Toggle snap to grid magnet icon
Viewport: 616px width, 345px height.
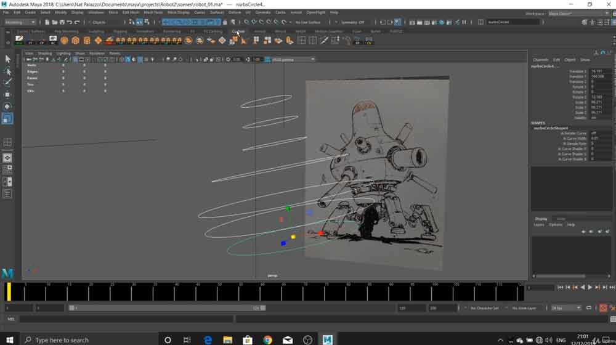[246, 22]
